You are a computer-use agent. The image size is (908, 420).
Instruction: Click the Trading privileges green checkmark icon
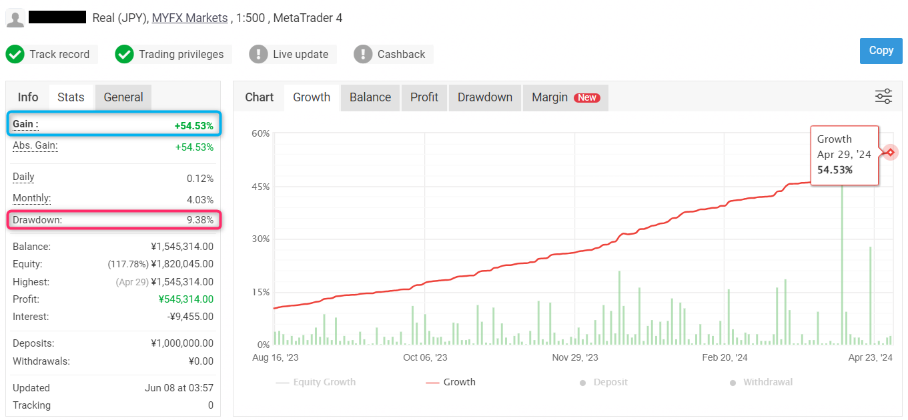click(x=125, y=55)
